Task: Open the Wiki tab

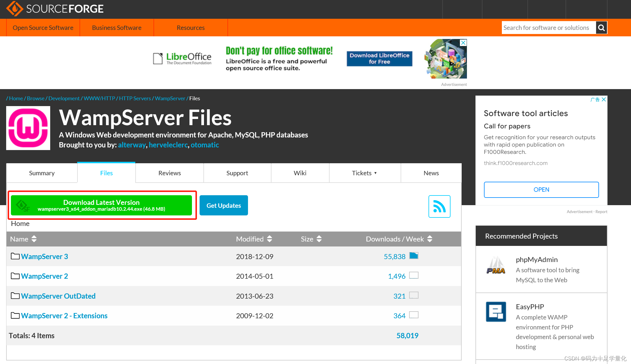Action: tap(300, 173)
